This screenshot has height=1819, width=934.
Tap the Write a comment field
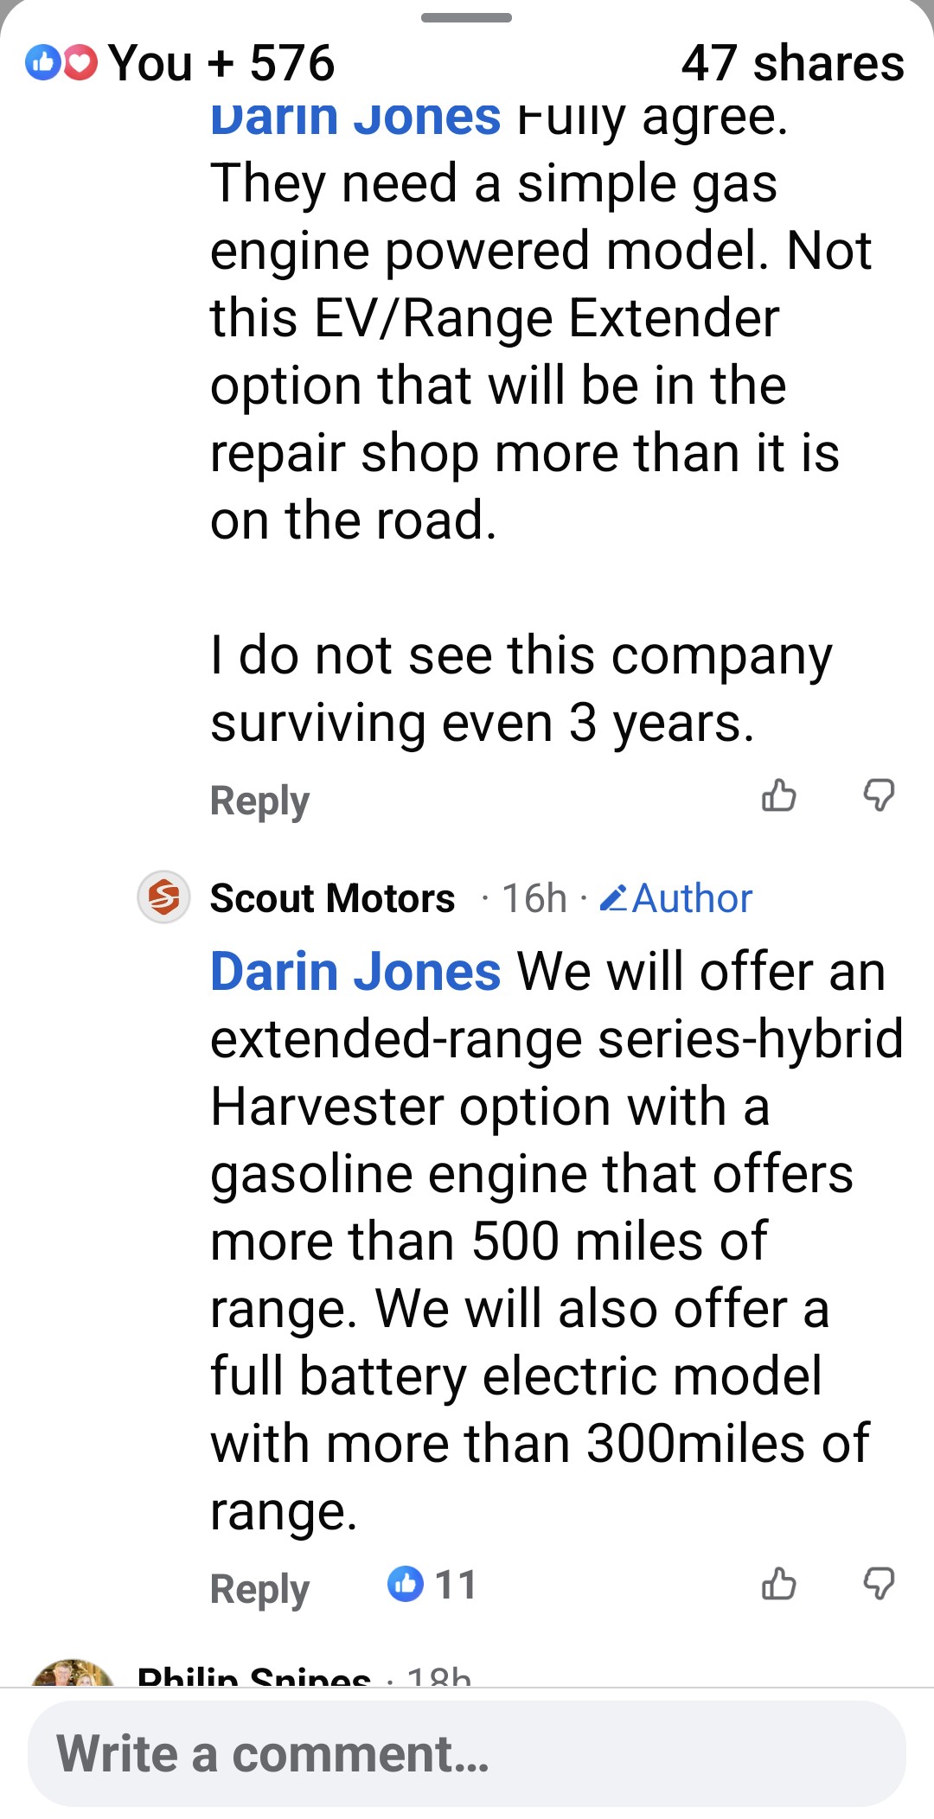tap(467, 1753)
